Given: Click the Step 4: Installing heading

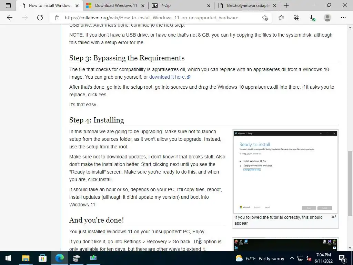Looking at the screenshot, I should (97, 120).
